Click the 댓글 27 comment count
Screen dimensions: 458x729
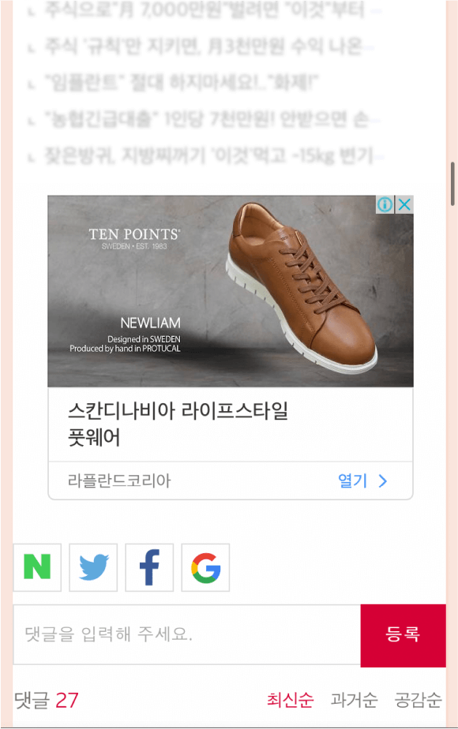[x=46, y=700]
